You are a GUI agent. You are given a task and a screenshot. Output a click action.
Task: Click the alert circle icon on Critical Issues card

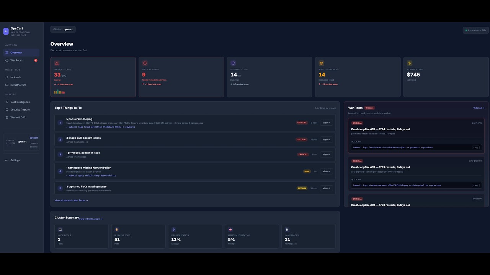tap(145, 63)
